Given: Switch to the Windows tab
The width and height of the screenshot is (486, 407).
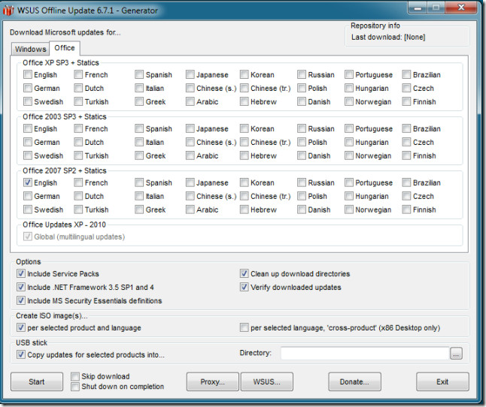Looking at the screenshot, I should pos(30,49).
